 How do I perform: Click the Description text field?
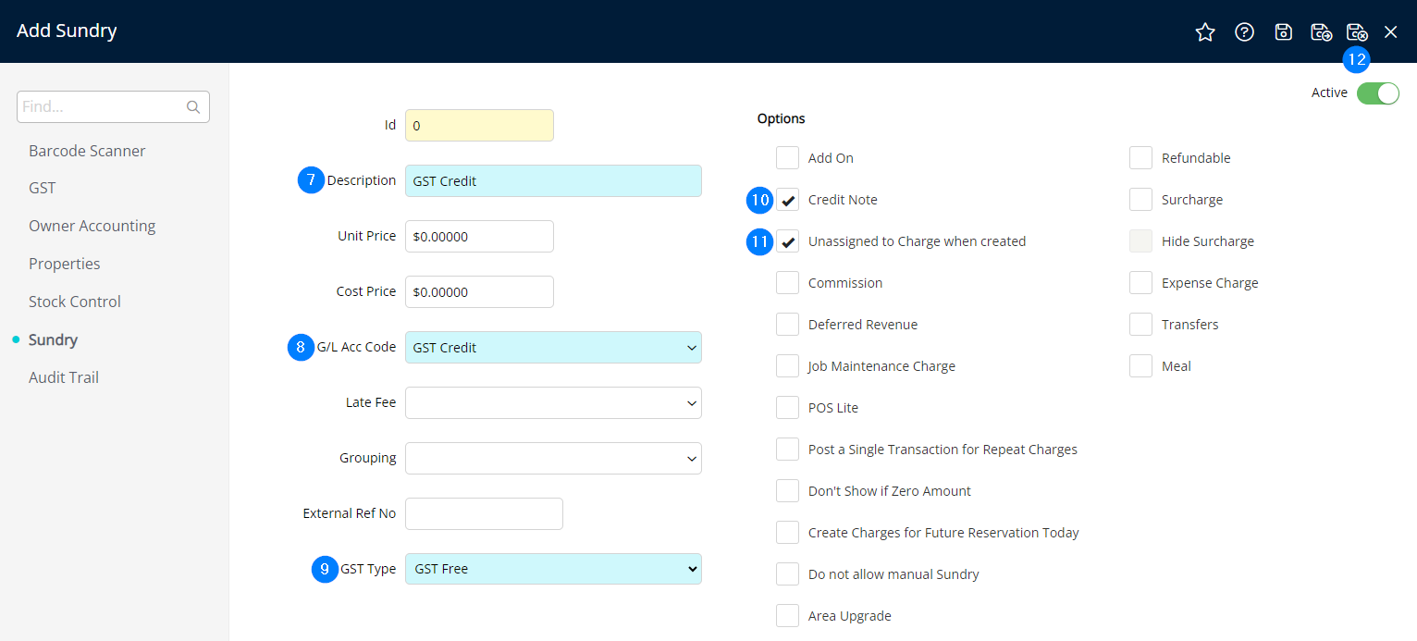(553, 181)
